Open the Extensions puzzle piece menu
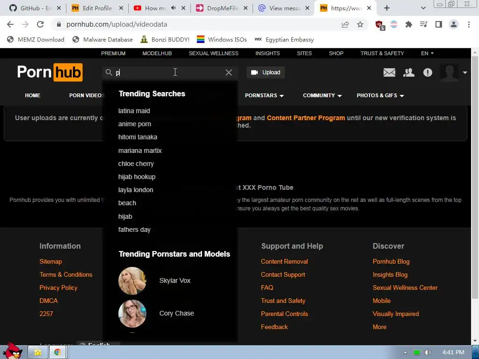The width and height of the screenshot is (479, 359). (x=409, y=24)
